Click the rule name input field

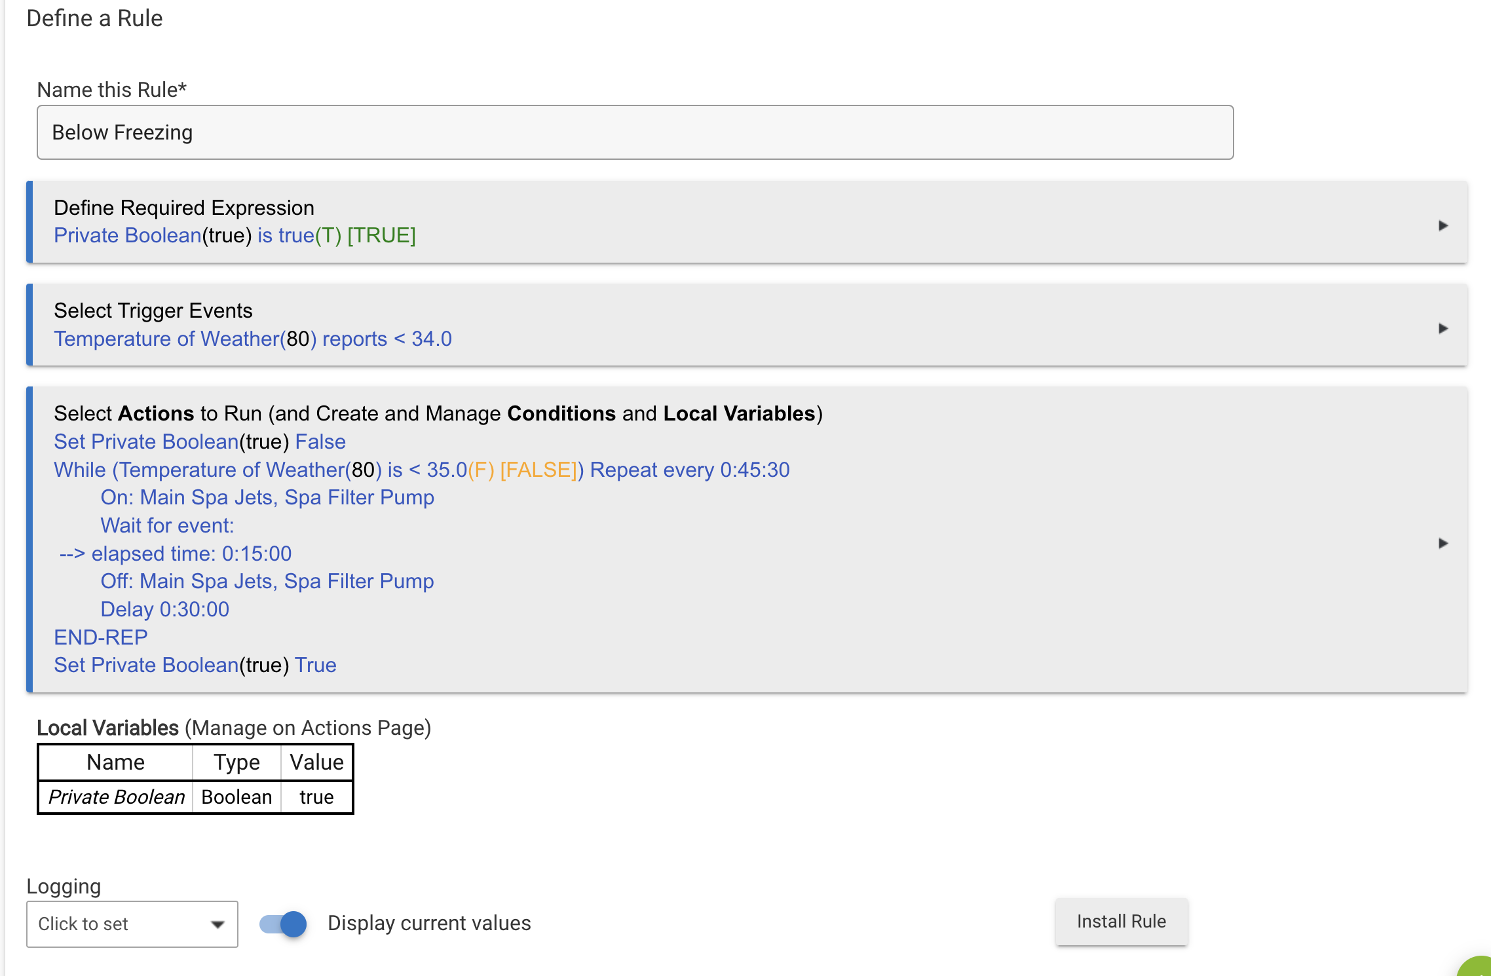[635, 132]
